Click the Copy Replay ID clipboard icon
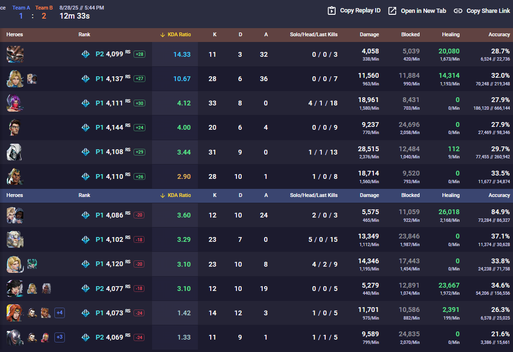This screenshot has height=352, width=513. (331, 11)
